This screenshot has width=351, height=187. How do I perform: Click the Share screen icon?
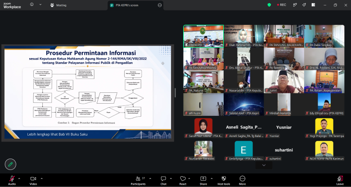(203, 179)
